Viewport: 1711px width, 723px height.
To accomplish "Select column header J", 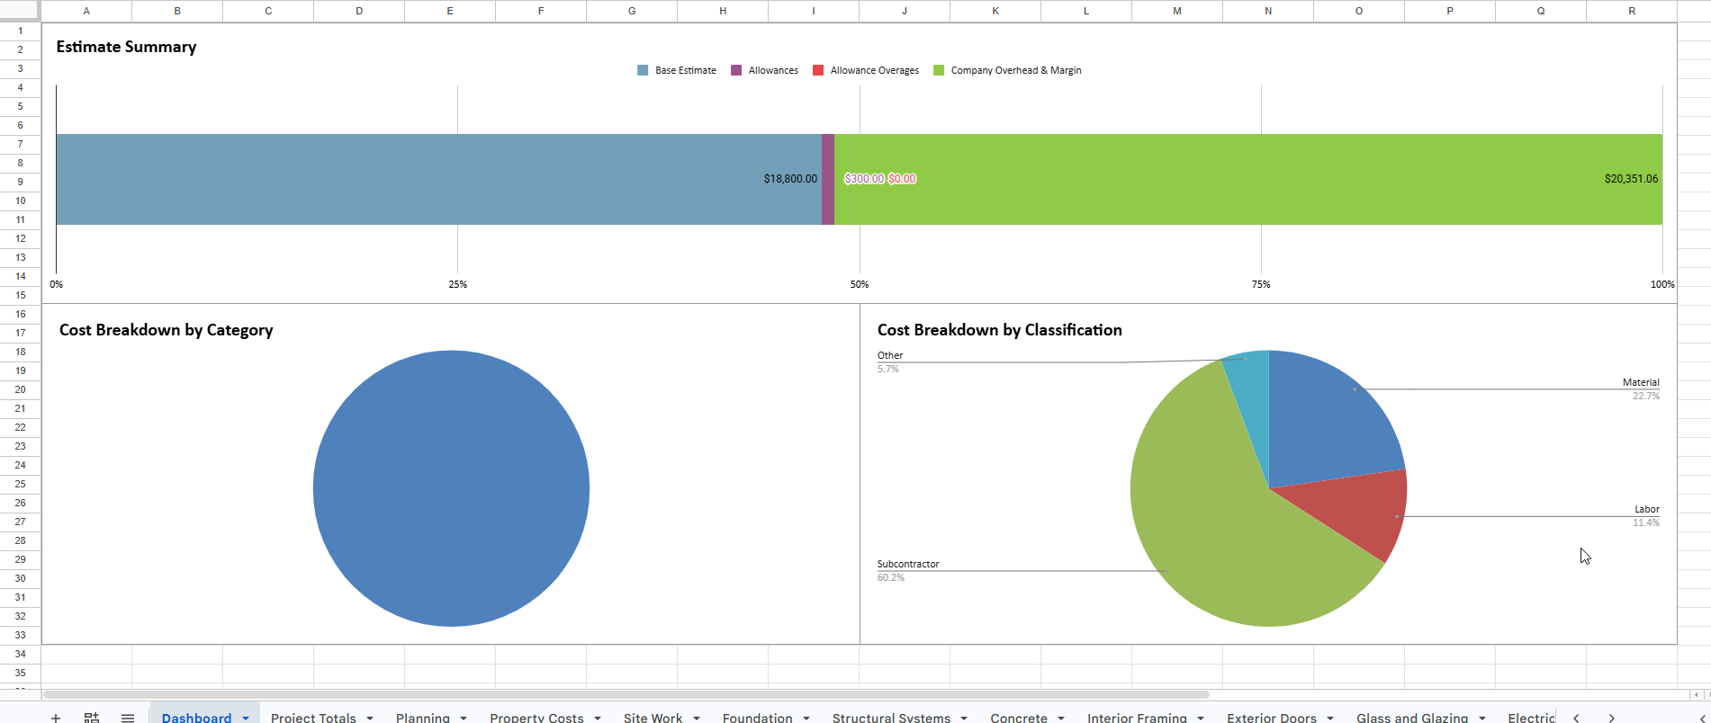I will [x=905, y=11].
